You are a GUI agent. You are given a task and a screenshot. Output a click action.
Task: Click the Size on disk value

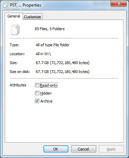[63, 72]
